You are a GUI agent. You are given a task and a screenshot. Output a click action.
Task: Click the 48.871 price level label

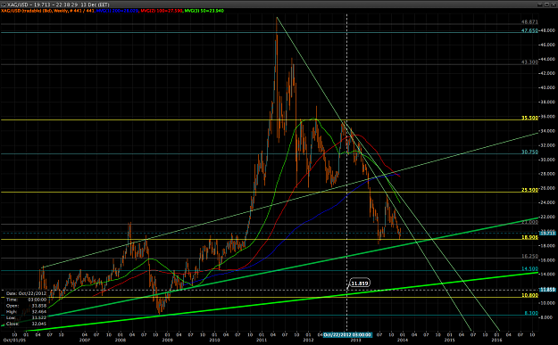click(529, 22)
